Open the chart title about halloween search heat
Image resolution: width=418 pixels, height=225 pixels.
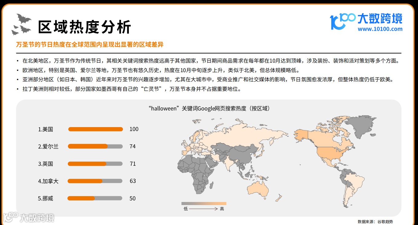click(209, 108)
